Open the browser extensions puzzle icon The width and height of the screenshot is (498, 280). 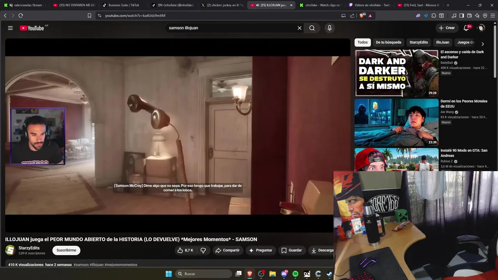tap(434, 16)
